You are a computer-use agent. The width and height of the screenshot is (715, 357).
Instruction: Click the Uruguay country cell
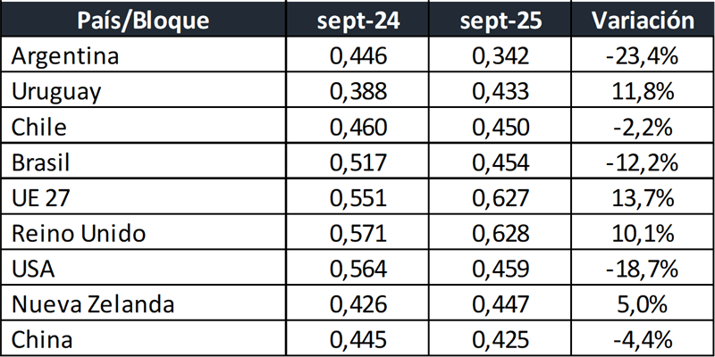(x=56, y=93)
